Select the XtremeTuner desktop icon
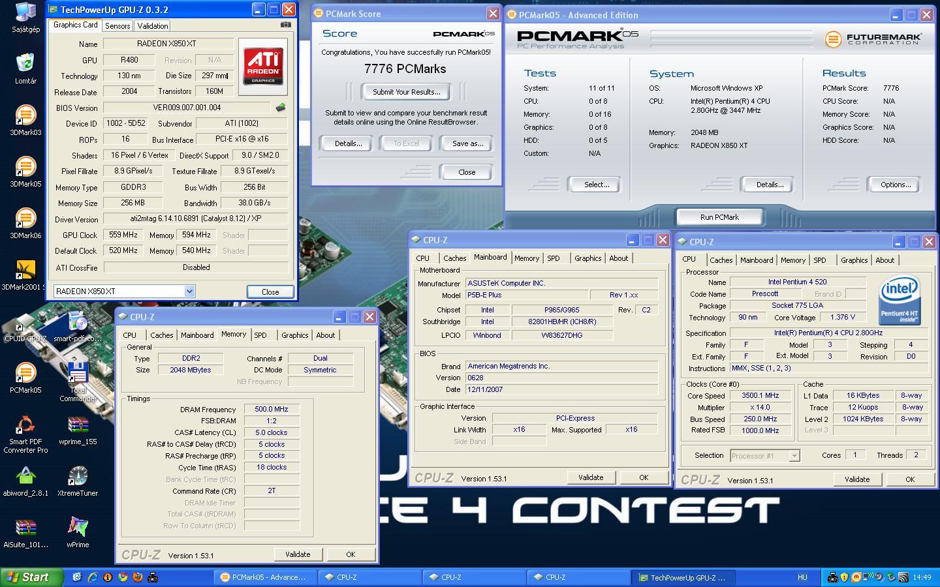940x587 pixels. click(78, 481)
